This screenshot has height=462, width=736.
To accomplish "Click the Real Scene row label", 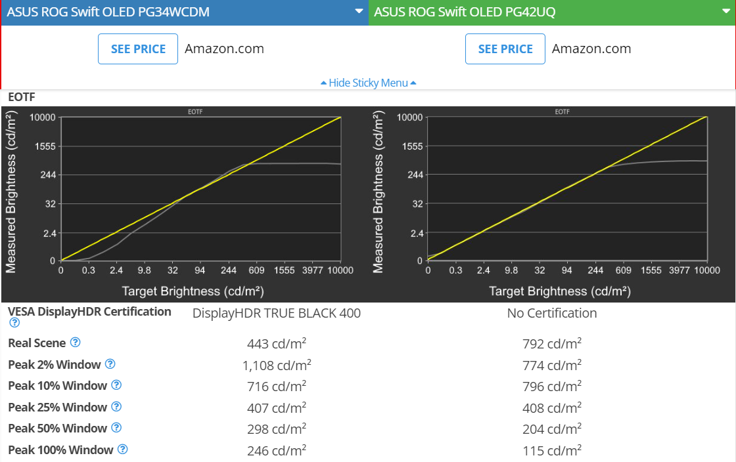I will point(37,343).
